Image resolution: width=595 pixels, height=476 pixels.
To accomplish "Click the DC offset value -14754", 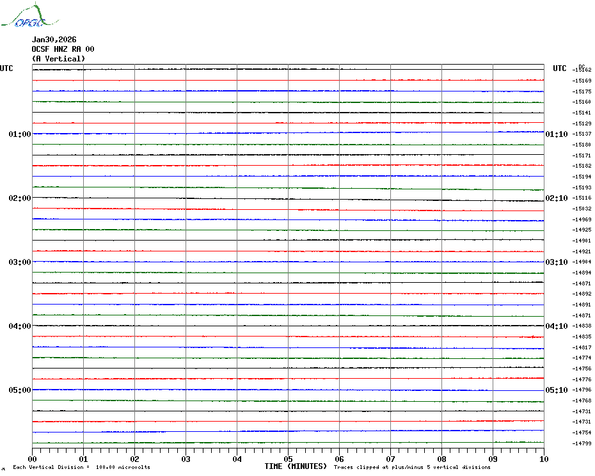I will click(x=582, y=432).
